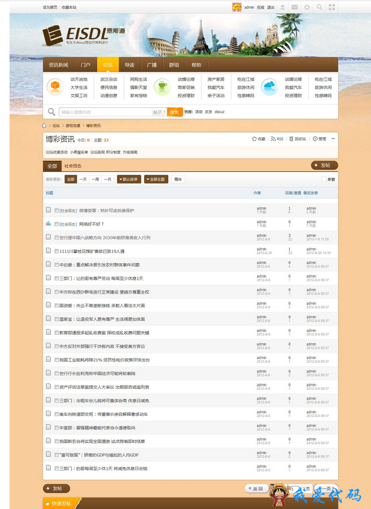Click the poll chart icon for 网络好不好

click(x=48, y=224)
